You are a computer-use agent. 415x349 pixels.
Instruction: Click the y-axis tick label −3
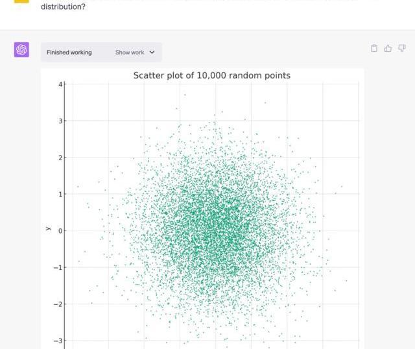click(x=58, y=341)
